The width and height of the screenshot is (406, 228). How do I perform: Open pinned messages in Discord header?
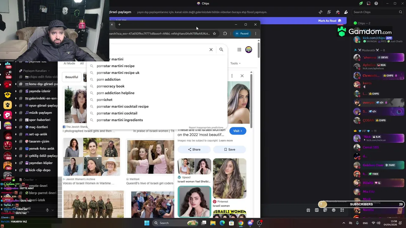(x=337, y=12)
